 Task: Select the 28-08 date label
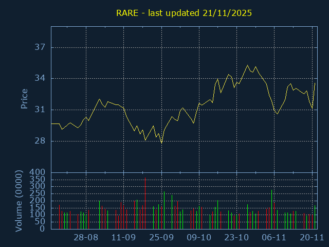(86, 238)
